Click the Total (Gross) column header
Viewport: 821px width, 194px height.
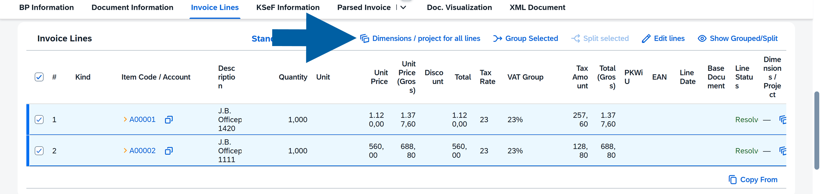606,77
